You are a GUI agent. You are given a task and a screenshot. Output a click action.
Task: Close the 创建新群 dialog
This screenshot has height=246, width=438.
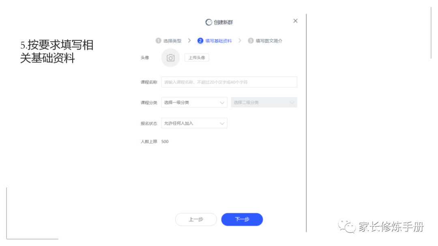(x=295, y=21)
